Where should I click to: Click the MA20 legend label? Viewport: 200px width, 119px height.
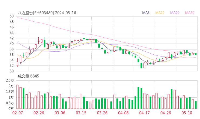(175, 13)
